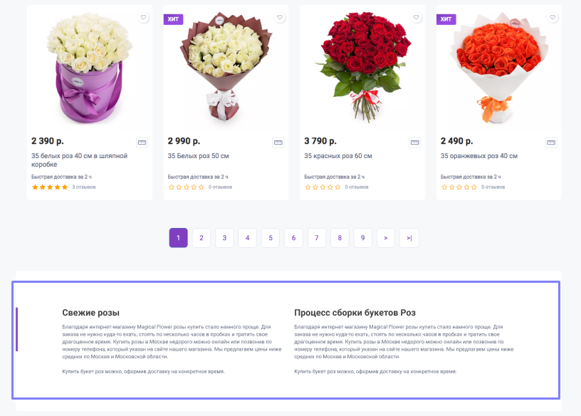This screenshot has height=416, width=581.
Task: Click star rating on orange roses card
Action: click(459, 187)
